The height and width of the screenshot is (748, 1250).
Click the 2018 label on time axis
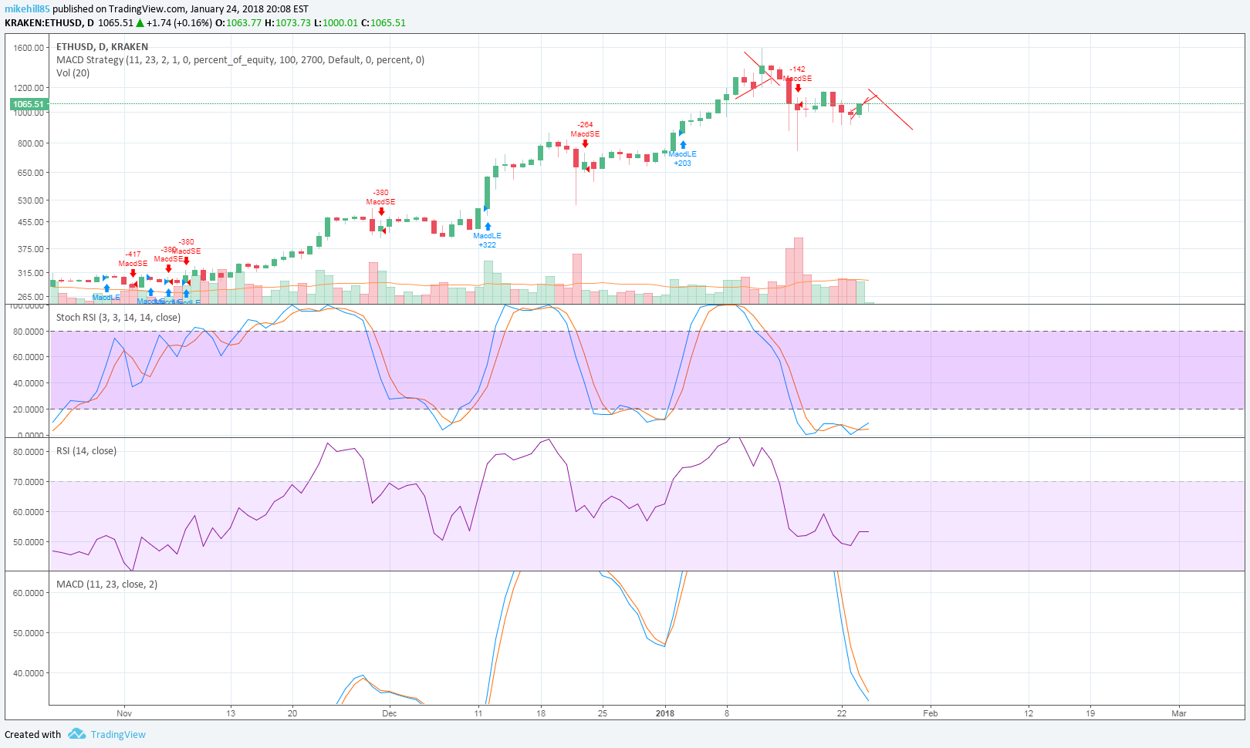coord(665,713)
